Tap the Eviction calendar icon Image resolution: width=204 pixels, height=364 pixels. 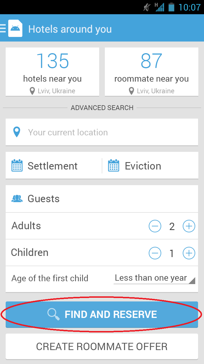pos(114,166)
